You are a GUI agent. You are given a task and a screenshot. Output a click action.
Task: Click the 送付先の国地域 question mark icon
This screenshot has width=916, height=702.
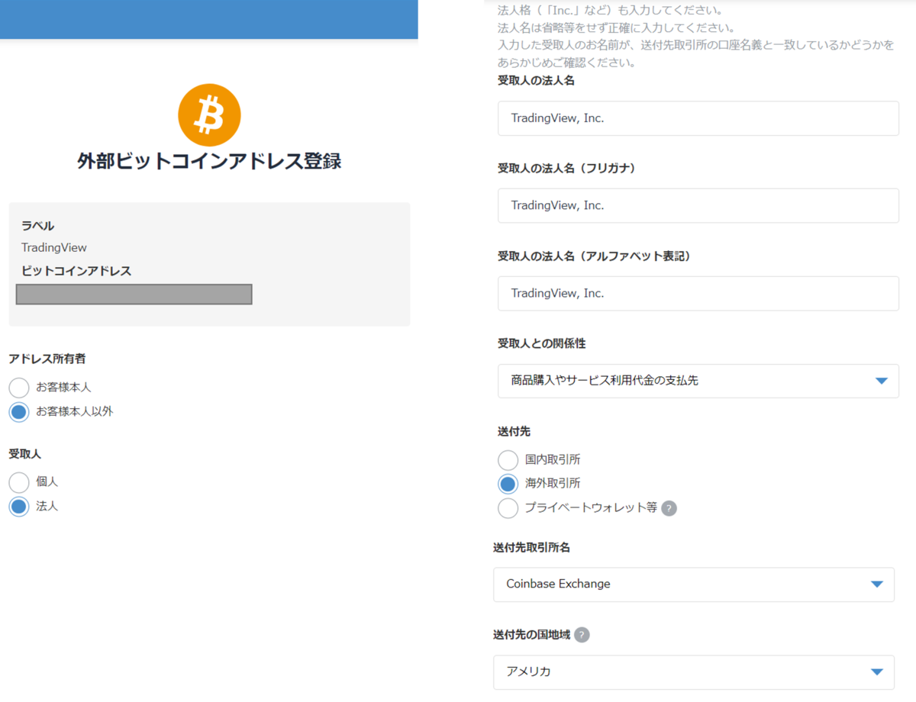point(581,634)
